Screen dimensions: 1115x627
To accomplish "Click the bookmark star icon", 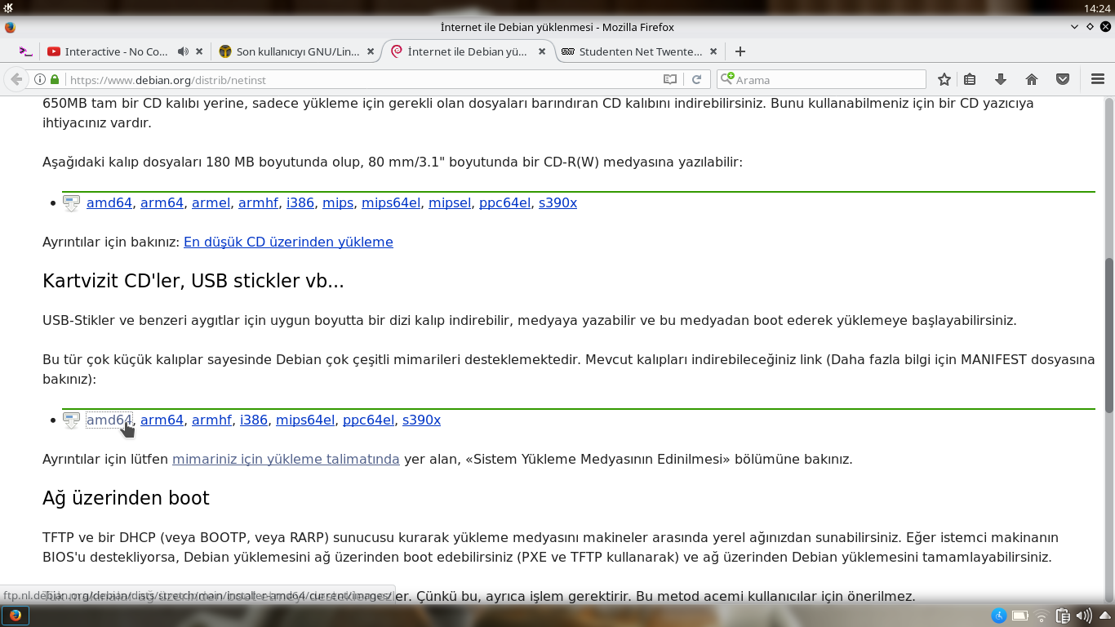I will [944, 79].
